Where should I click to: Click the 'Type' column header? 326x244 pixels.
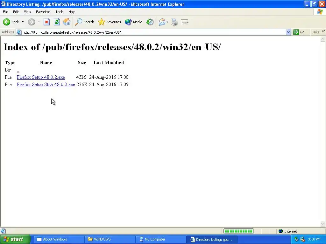click(10, 63)
